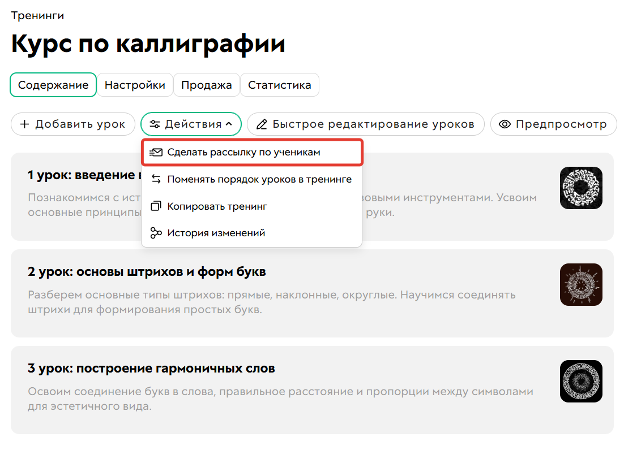Click the envelope icon beside Сделать рассылку

(157, 151)
